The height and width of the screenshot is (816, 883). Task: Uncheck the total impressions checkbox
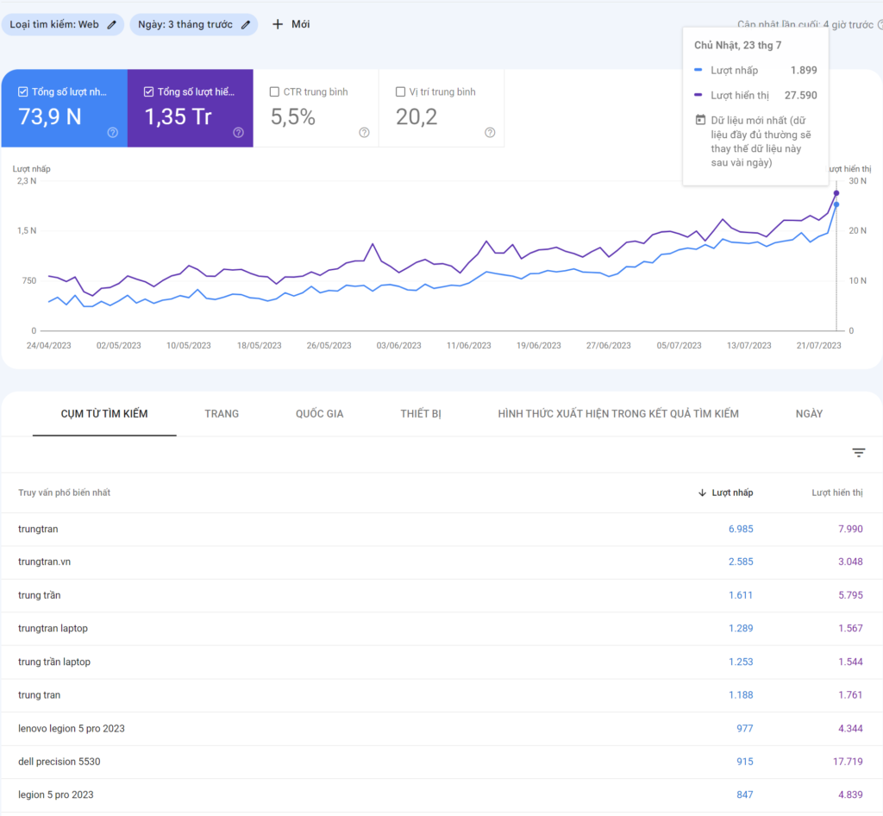coord(149,91)
